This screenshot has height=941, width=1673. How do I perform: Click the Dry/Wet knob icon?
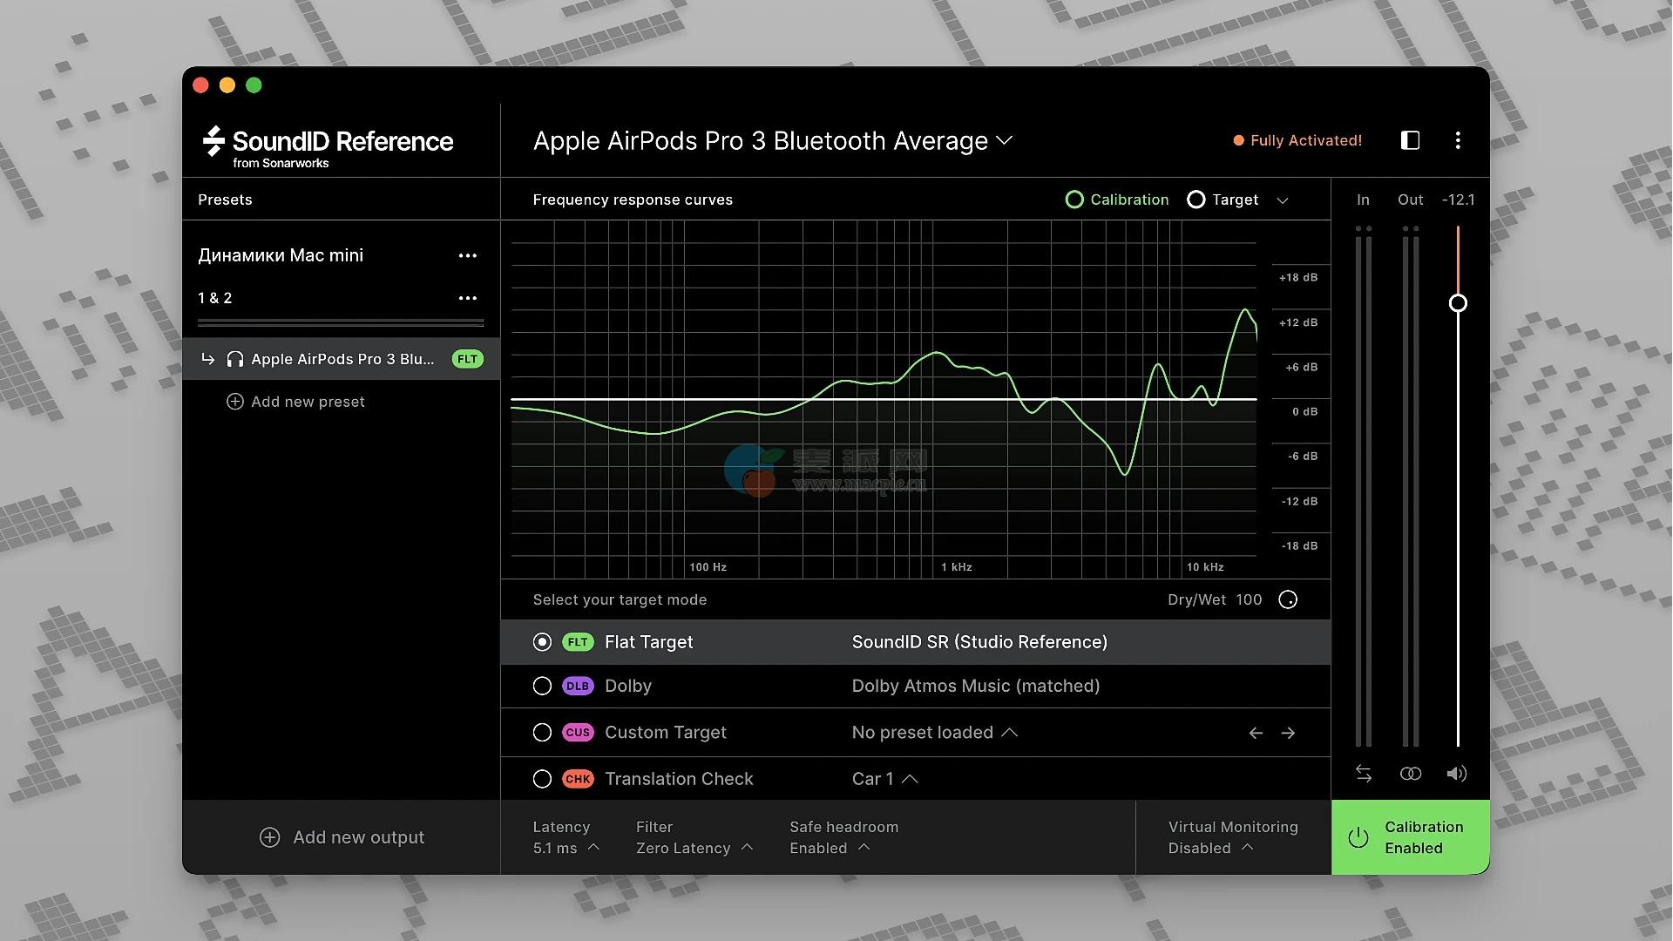(x=1288, y=599)
